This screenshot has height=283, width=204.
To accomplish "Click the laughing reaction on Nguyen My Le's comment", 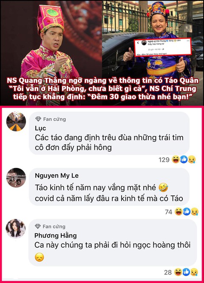I will pos(178,212).
